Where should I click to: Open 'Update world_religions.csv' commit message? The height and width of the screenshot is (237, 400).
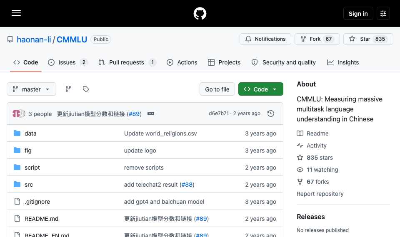point(160,133)
